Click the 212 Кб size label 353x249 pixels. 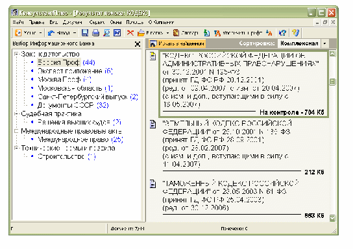[x=314, y=172]
